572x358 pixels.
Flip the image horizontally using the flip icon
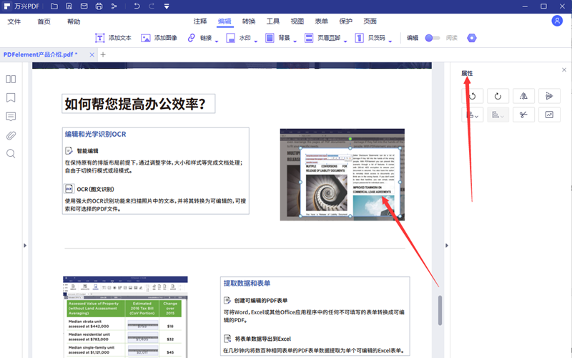(x=524, y=96)
